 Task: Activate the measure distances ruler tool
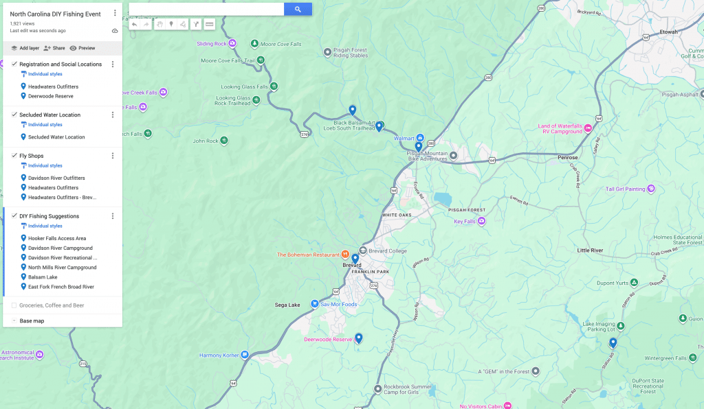209,24
